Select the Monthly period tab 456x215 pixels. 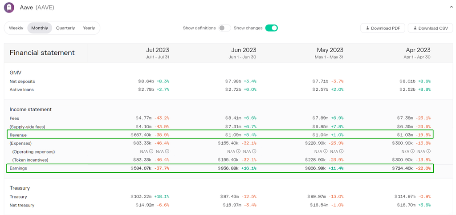coord(40,28)
